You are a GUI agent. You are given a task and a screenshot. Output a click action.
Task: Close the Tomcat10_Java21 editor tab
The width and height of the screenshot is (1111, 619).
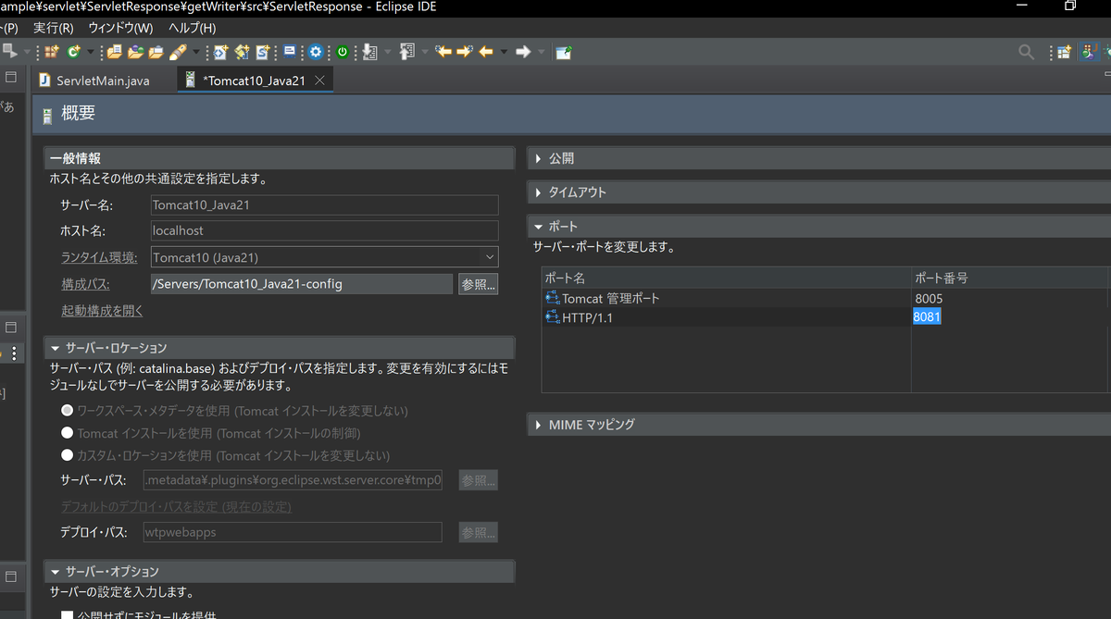[319, 80]
